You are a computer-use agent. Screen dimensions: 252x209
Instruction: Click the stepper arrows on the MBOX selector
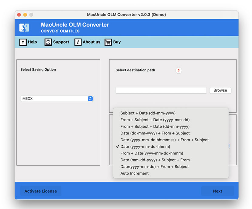(x=90, y=98)
